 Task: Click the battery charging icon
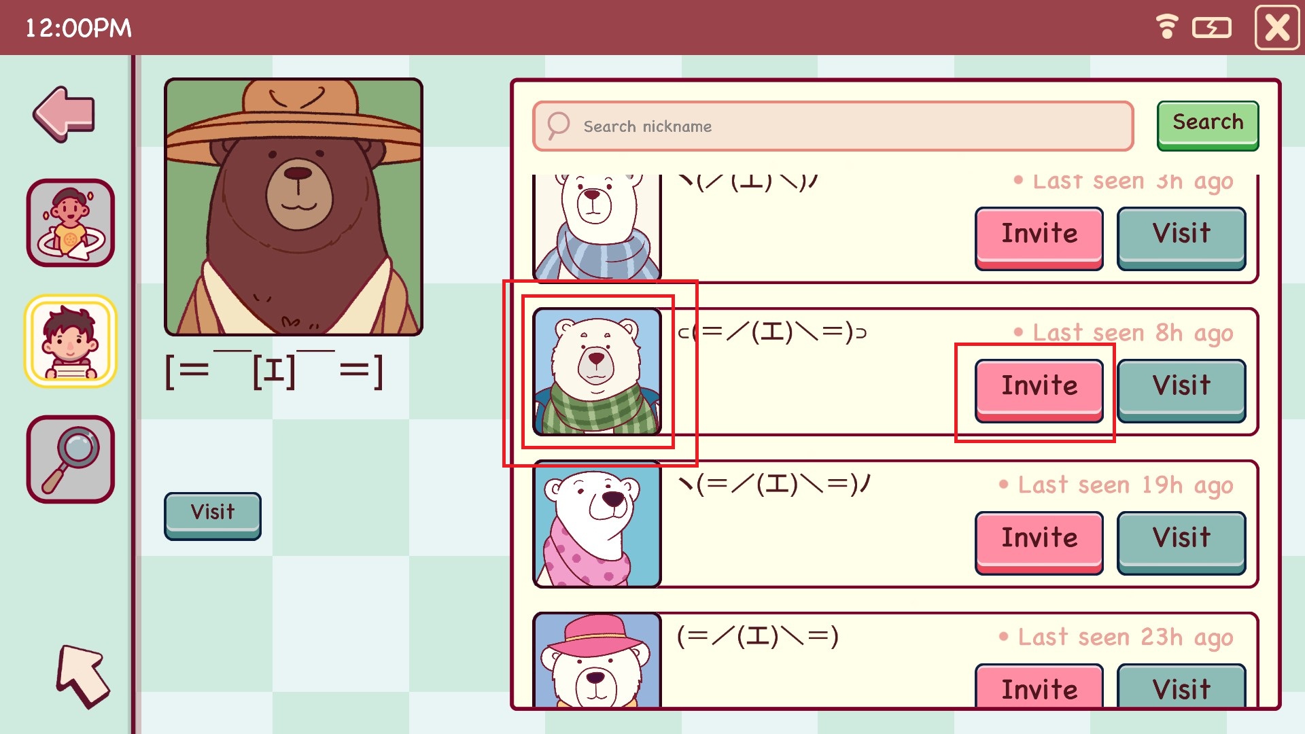pos(1212,28)
